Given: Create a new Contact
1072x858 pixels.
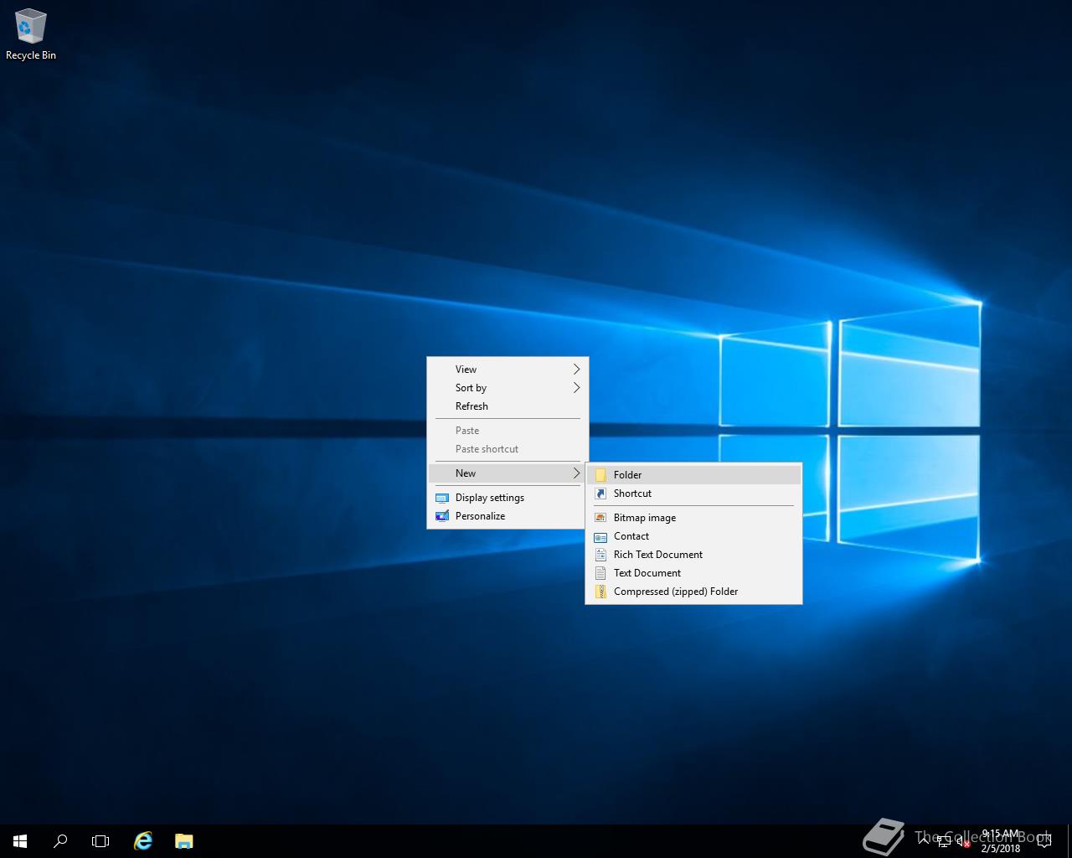Looking at the screenshot, I should click(x=693, y=536).
